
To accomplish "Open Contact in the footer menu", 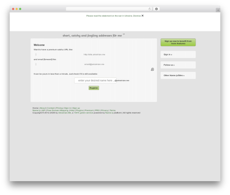I will point(51,108).
